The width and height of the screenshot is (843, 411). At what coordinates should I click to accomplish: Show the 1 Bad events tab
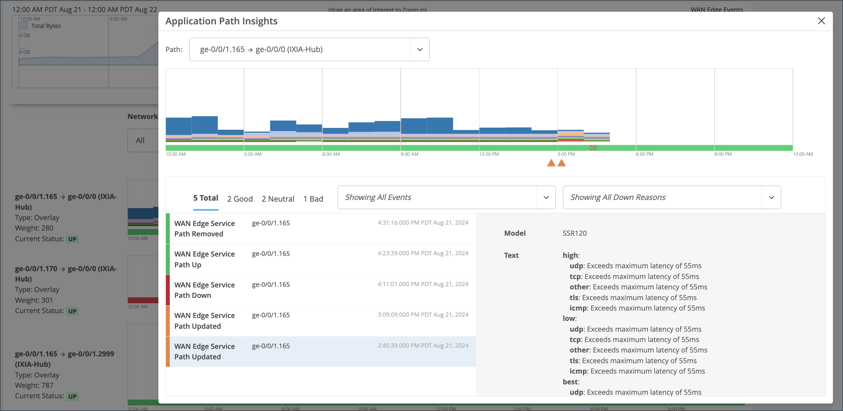click(x=313, y=199)
